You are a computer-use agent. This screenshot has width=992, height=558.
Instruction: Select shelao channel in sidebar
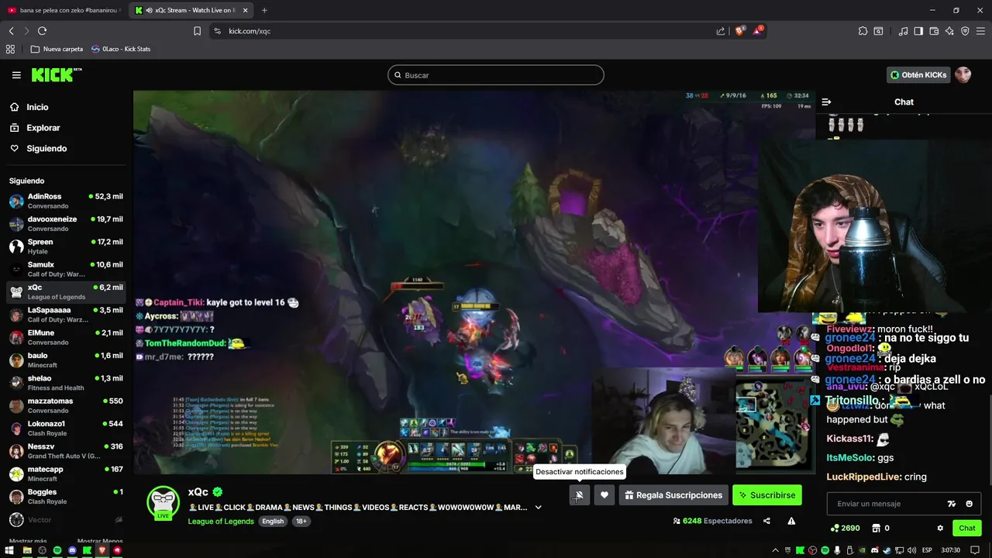pyautogui.click(x=66, y=383)
